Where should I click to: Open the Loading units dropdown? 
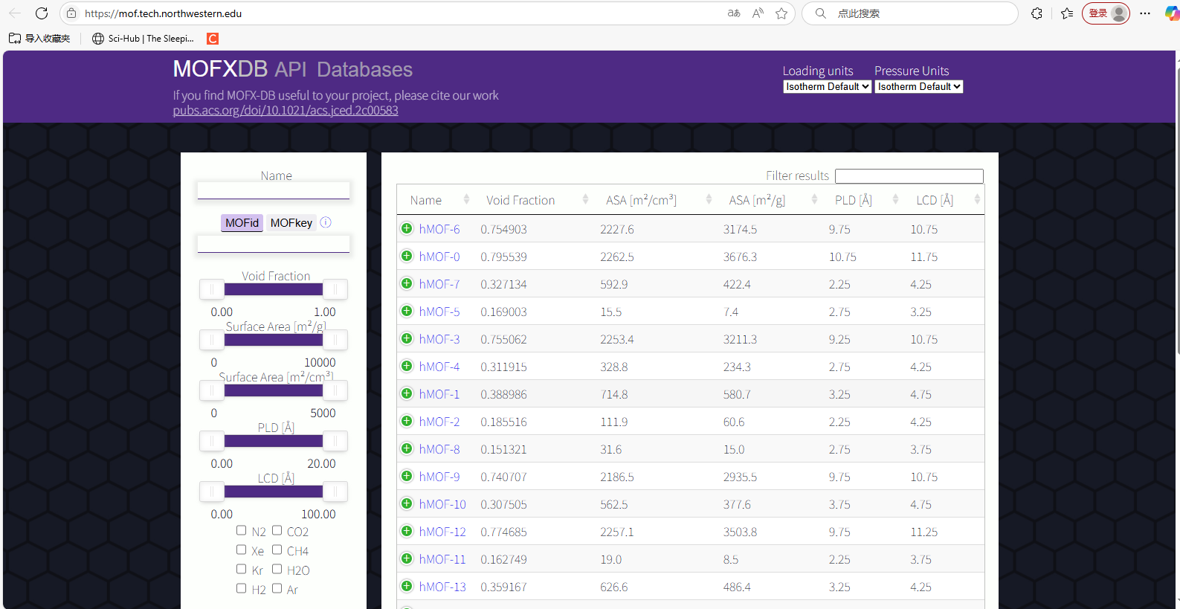coord(827,86)
